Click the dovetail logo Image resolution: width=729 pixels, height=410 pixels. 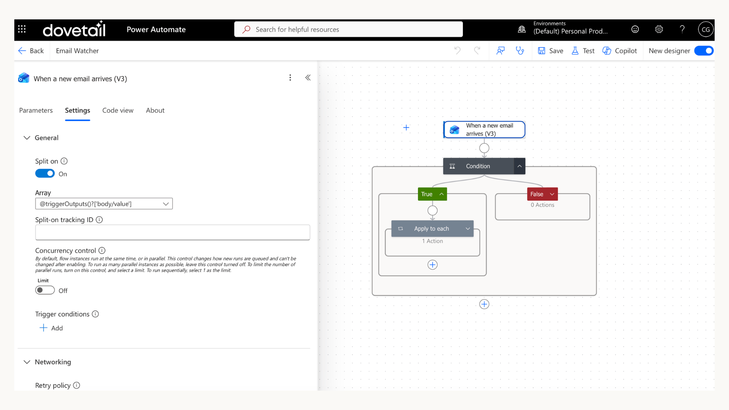pyautogui.click(x=74, y=29)
